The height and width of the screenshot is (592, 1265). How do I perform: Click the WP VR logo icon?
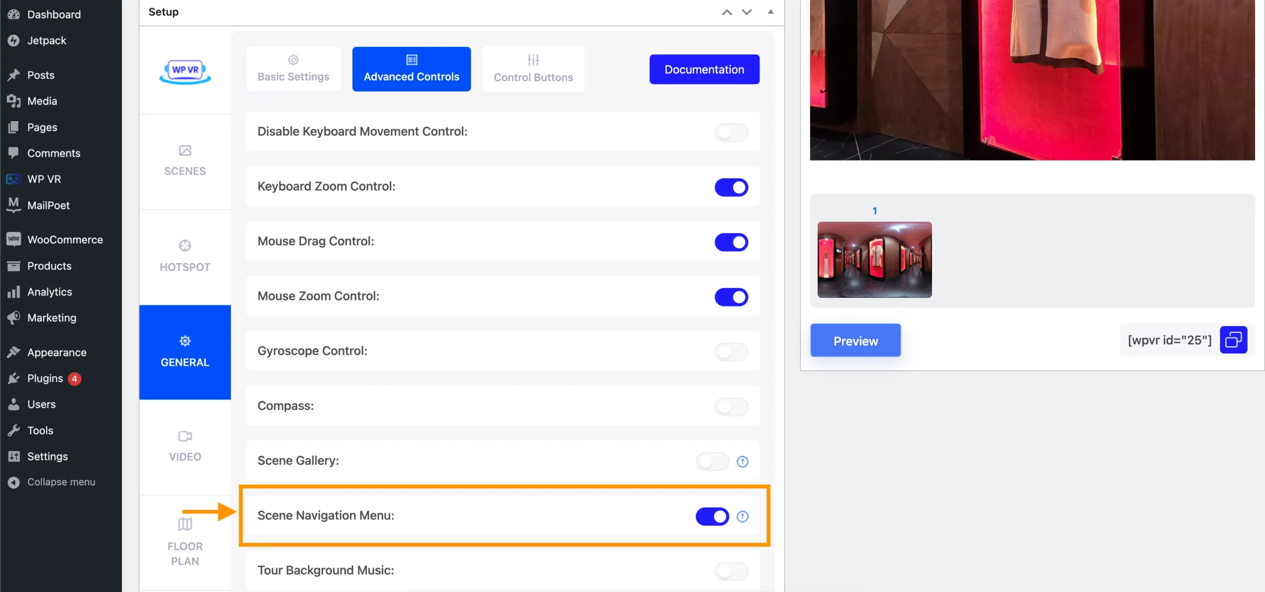(x=184, y=72)
